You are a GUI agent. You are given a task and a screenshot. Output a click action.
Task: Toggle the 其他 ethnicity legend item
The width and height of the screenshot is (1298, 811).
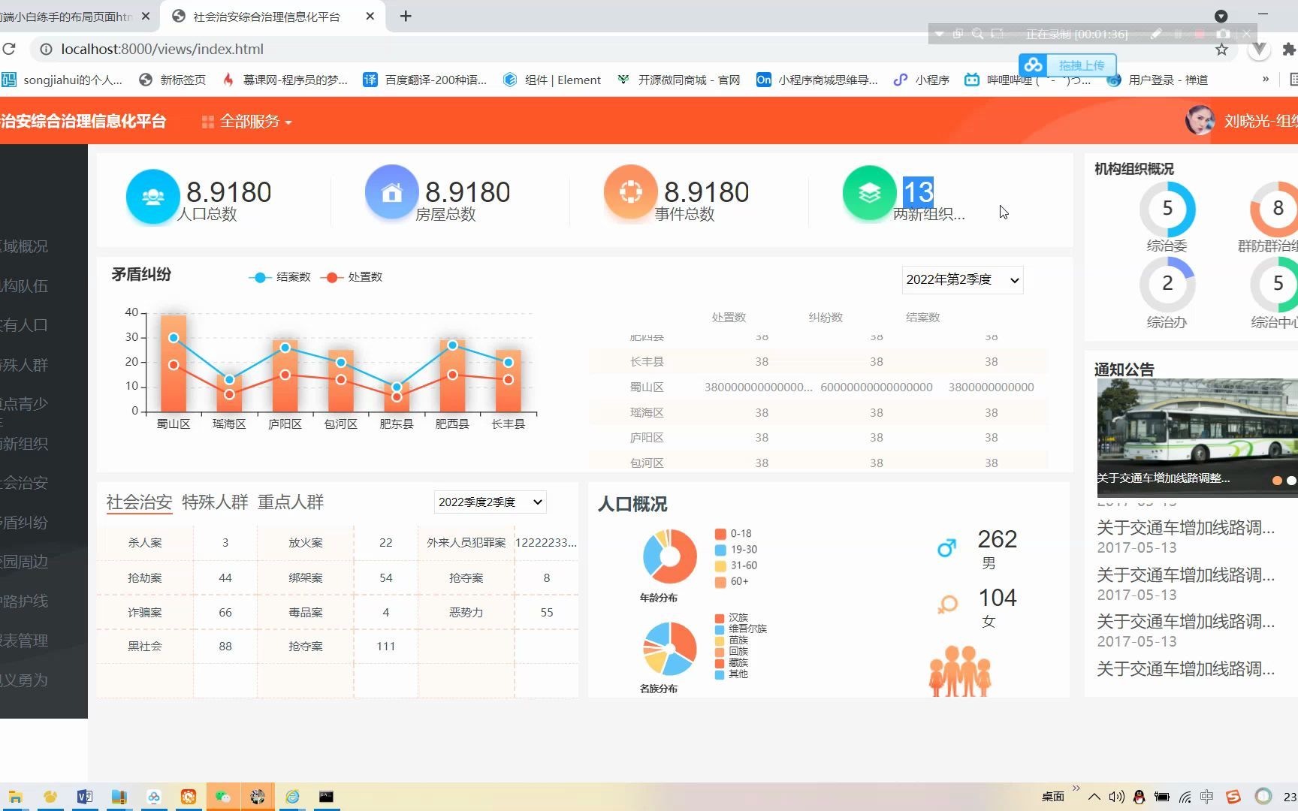732,674
